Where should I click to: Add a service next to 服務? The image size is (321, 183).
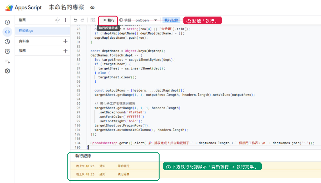coord(65,51)
